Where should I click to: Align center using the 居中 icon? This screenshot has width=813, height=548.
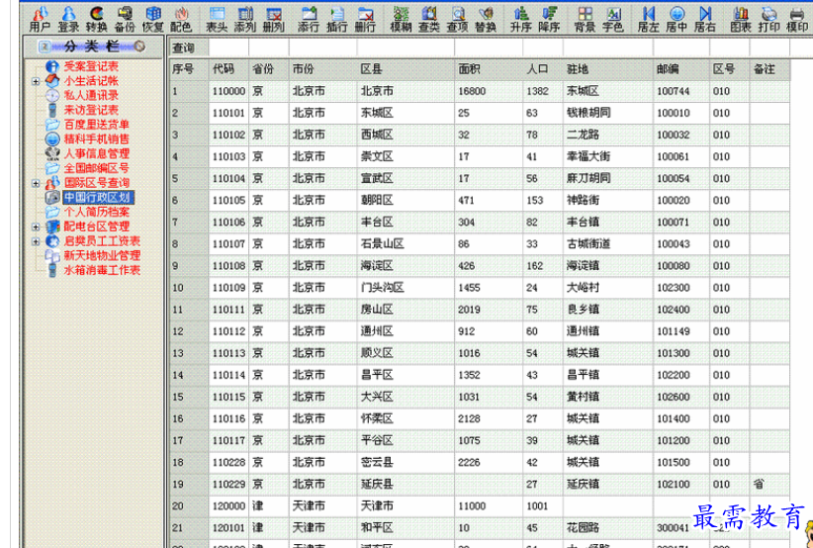(677, 18)
